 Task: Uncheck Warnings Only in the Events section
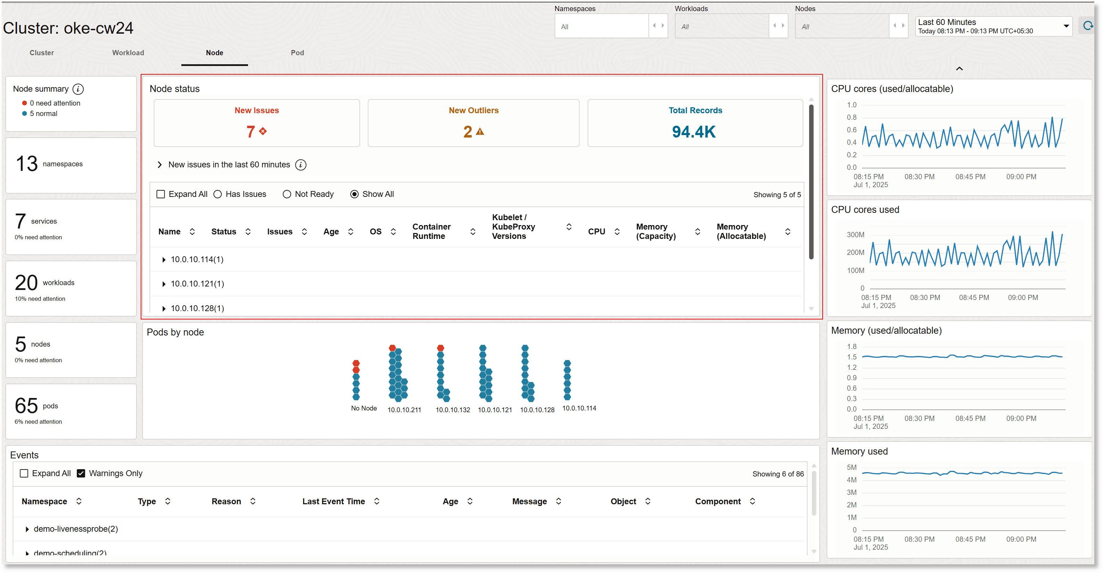(81, 473)
